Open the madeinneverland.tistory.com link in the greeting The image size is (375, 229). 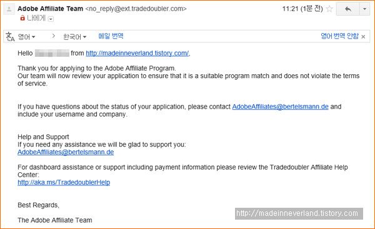click(137, 53)
